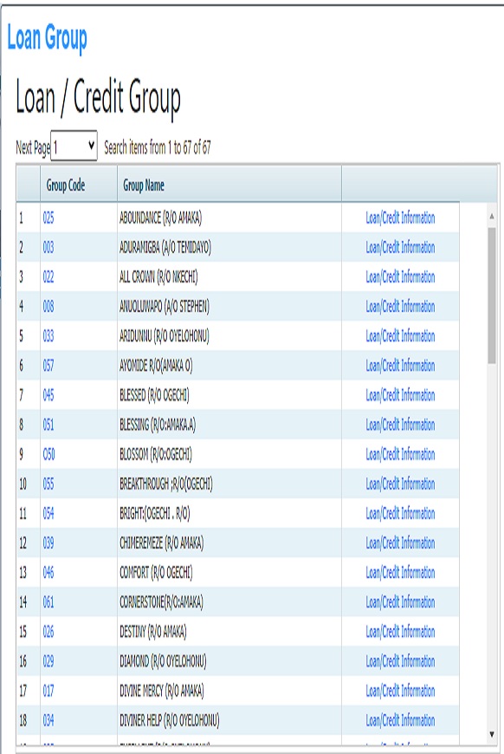
Task: Select group code 034 link
Action: point(48,720)
